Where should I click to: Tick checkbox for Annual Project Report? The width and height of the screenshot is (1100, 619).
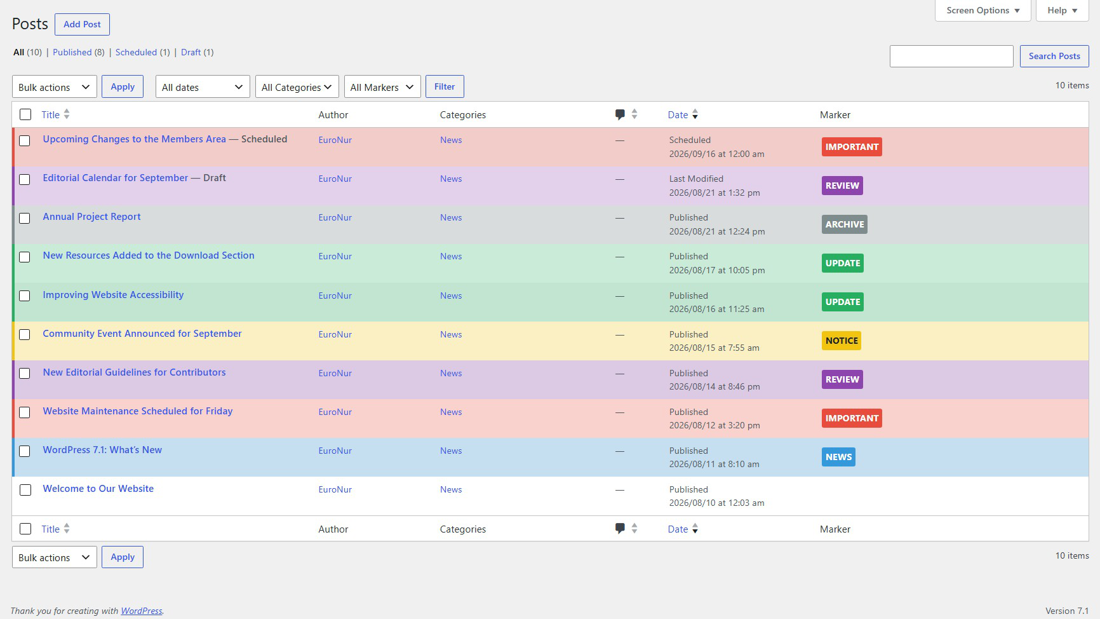pos(25,218)
